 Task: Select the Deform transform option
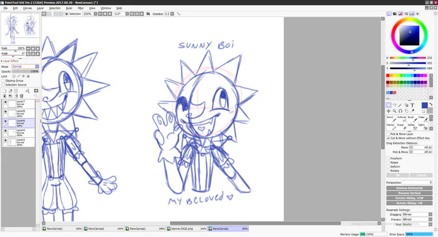coord(388,166)
